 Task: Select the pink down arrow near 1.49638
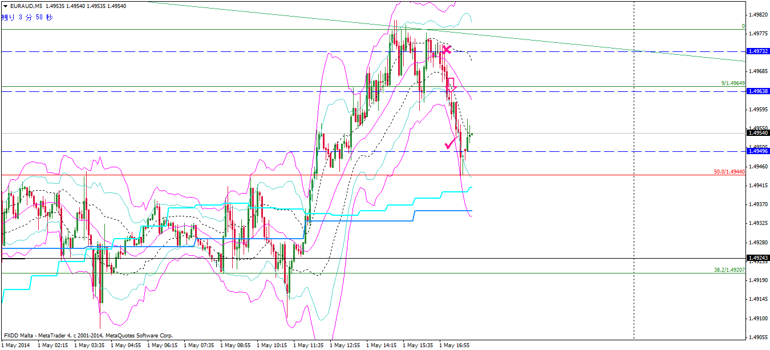(x=451, y=85)
